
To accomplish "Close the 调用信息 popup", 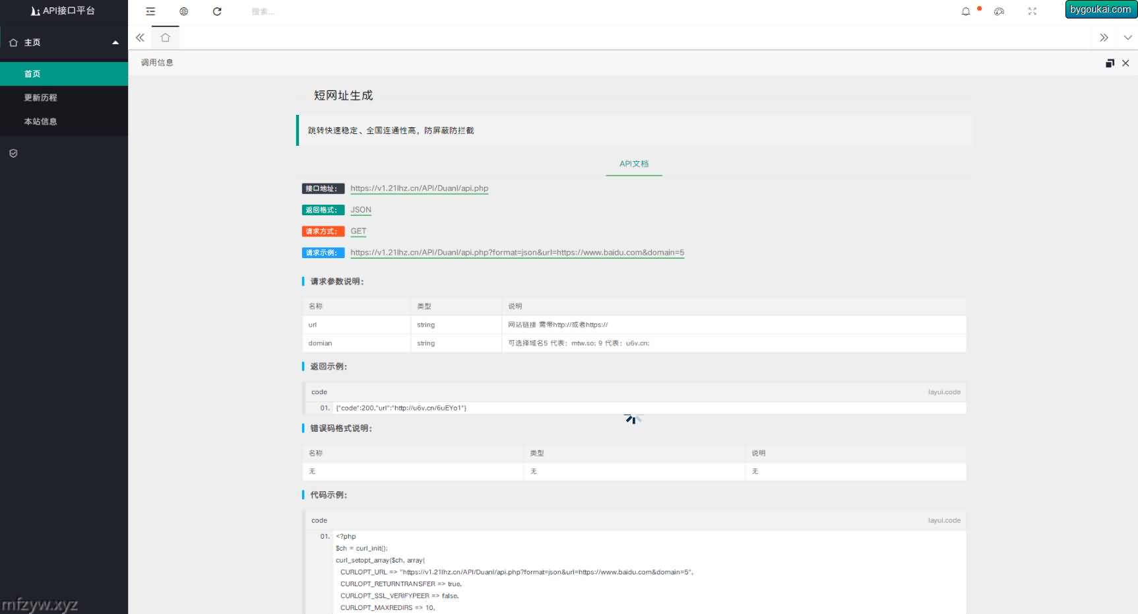I will (x=1125, y=63).
